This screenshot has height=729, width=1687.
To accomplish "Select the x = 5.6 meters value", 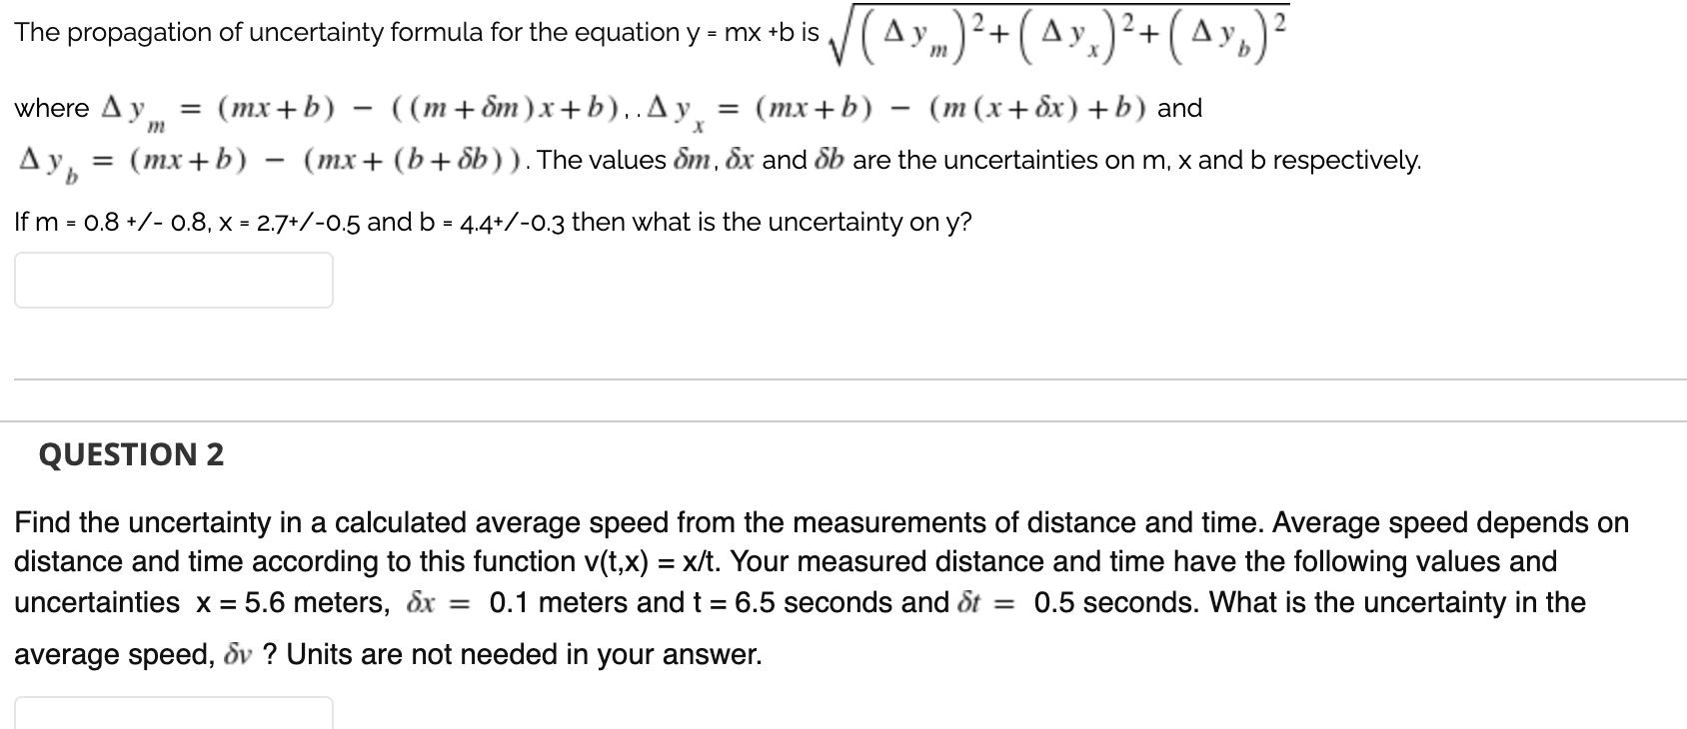I will click(x=296, y=601).
